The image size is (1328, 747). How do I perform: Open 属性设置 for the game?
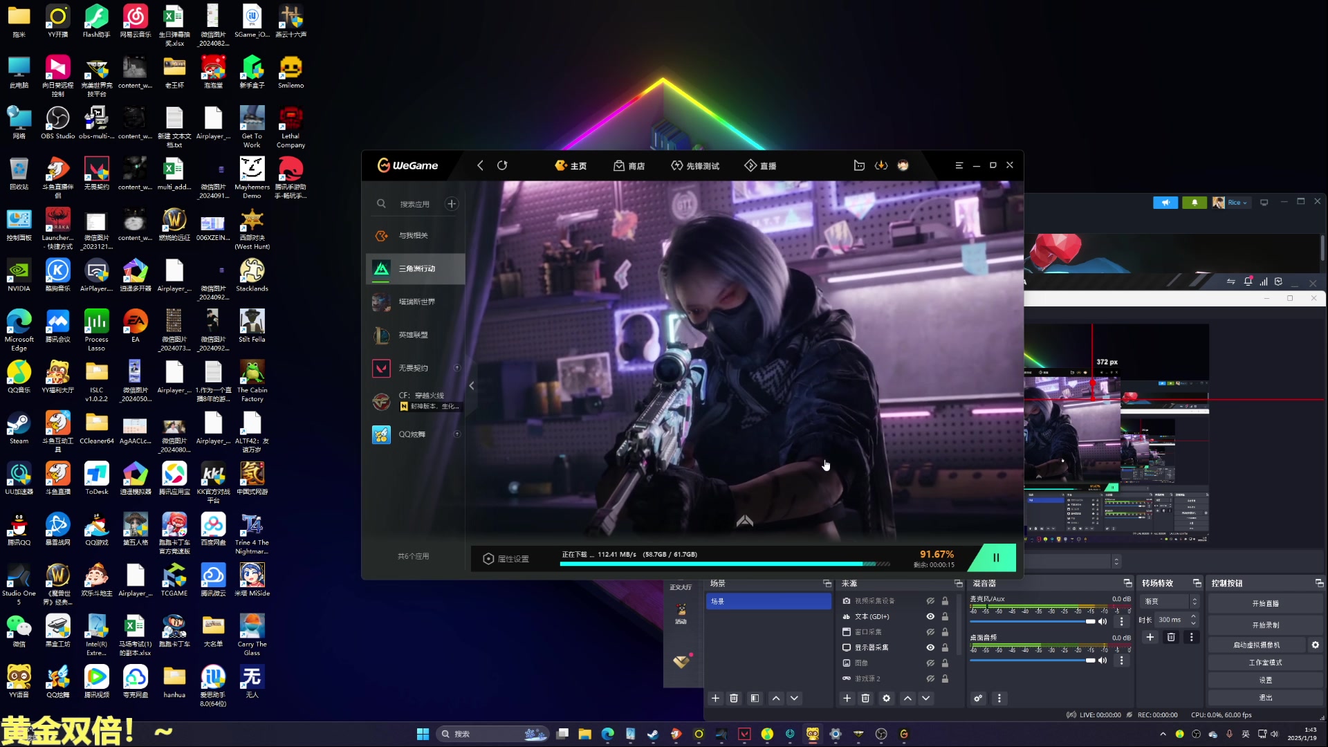coord(506,559)
